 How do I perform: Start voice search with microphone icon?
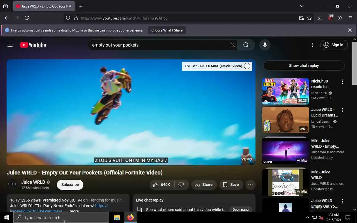tap(265, 45)
